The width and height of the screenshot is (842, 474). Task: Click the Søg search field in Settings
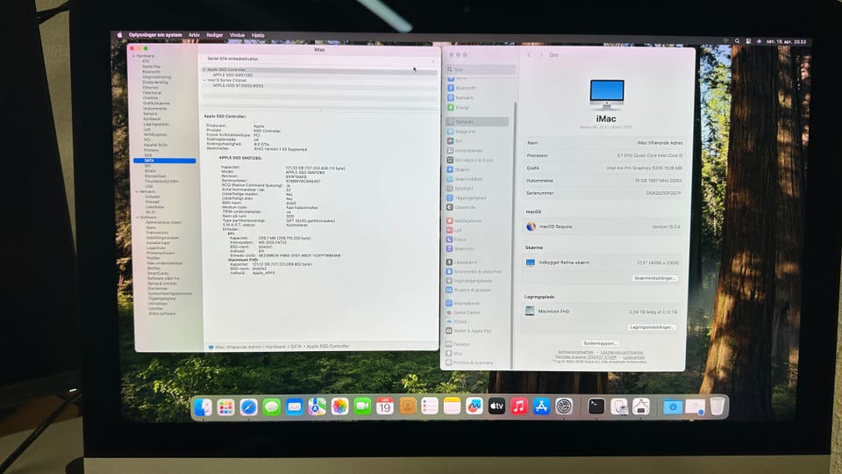[481, 69]
